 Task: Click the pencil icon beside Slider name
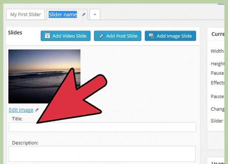coord(84,14)
